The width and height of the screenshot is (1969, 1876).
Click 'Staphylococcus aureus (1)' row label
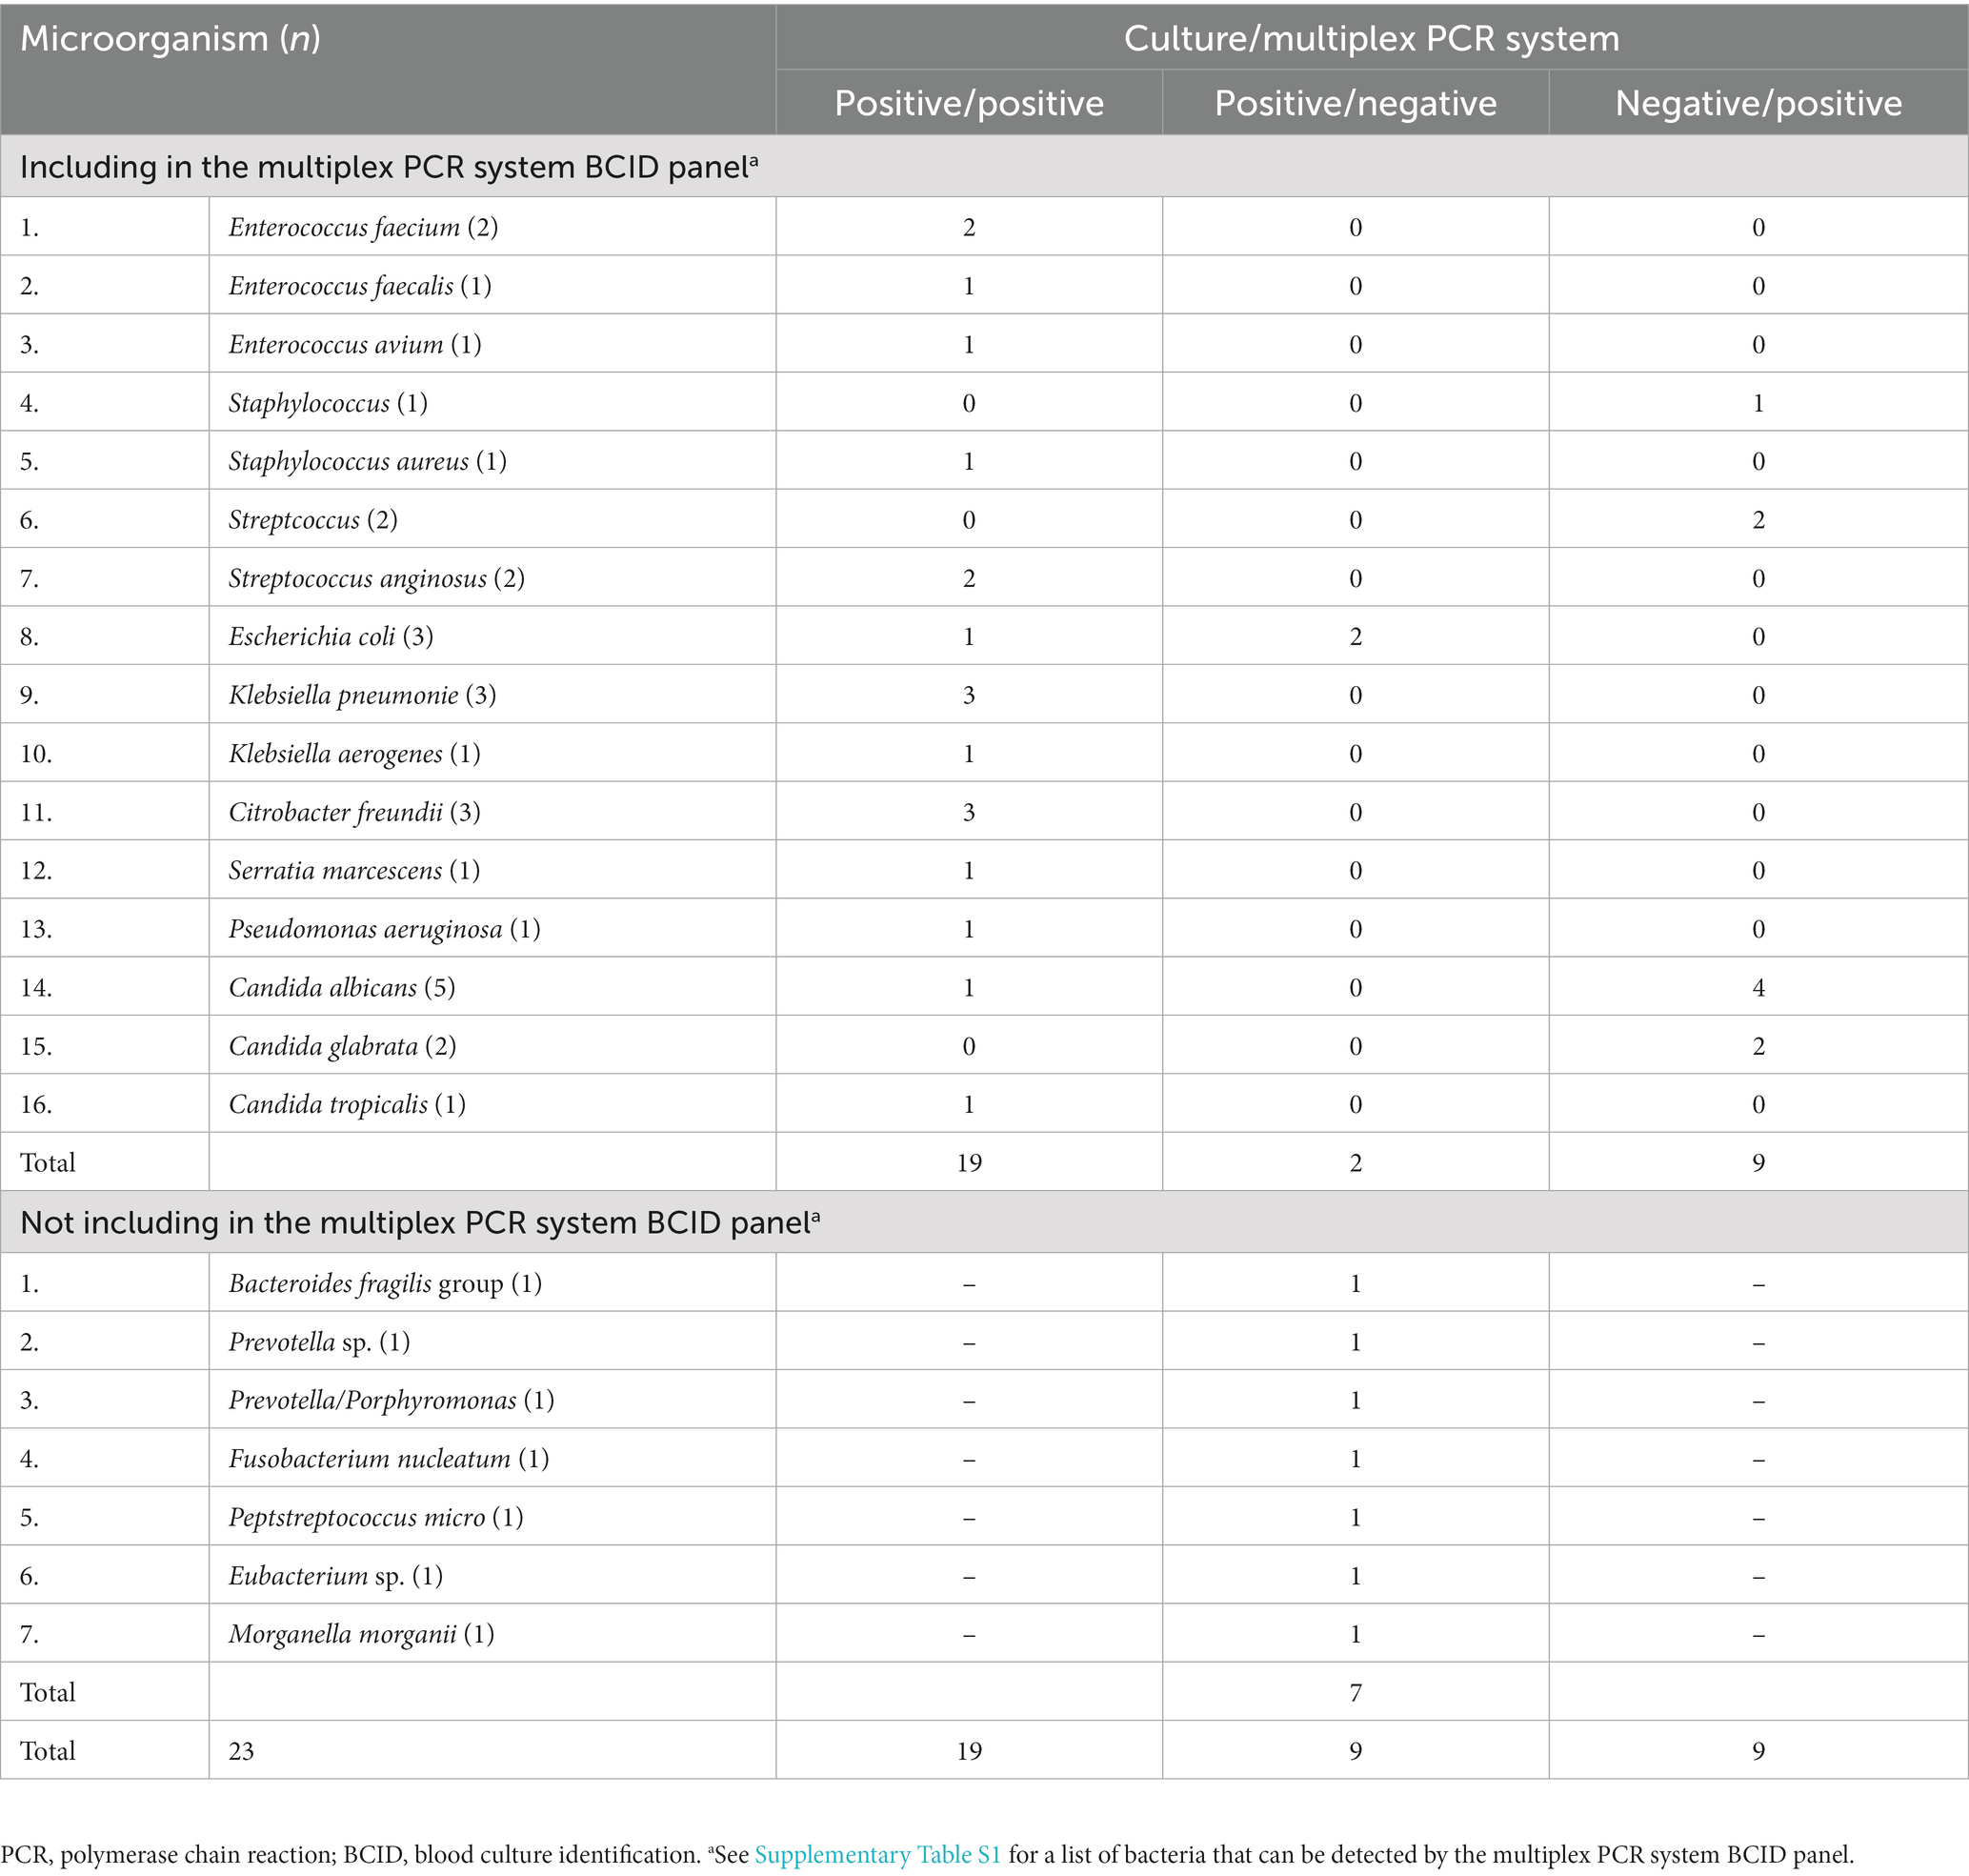pos(367,462)
